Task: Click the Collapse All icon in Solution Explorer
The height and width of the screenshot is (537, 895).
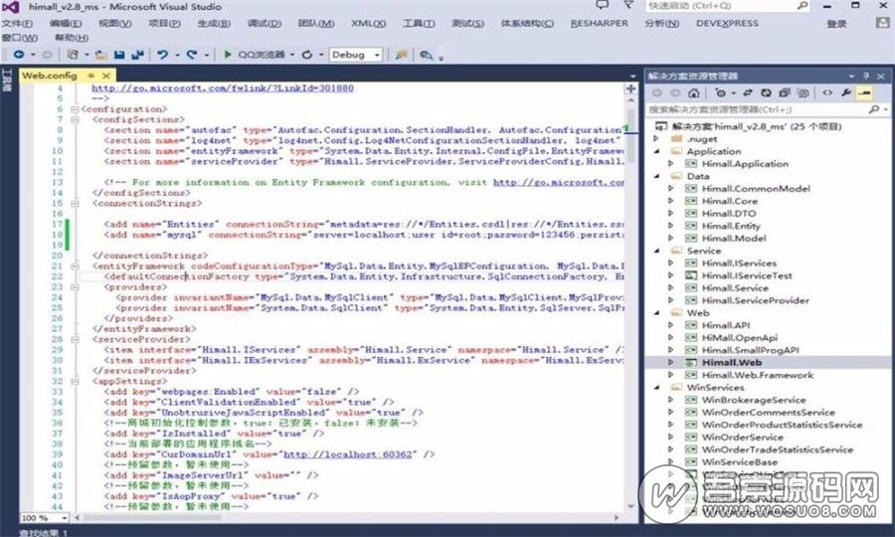Action: click(783, 92)
